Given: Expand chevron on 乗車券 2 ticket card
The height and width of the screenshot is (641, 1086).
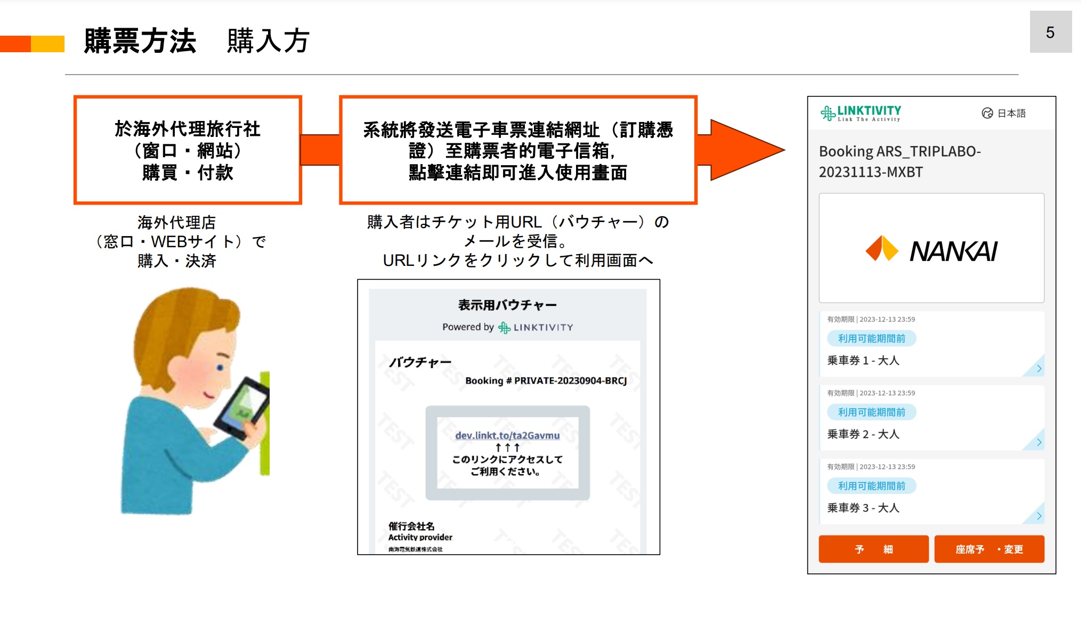Looking at the screenshot, I should tap(1039, 442).
